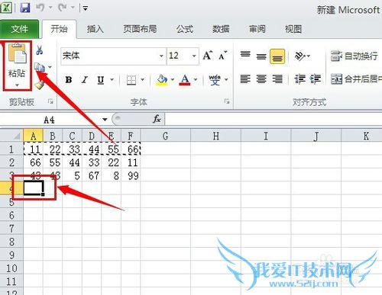Image resolution: width=382 pixels, height=295 pixels.
Task: Decrease indent
Action: pos(299,79)
